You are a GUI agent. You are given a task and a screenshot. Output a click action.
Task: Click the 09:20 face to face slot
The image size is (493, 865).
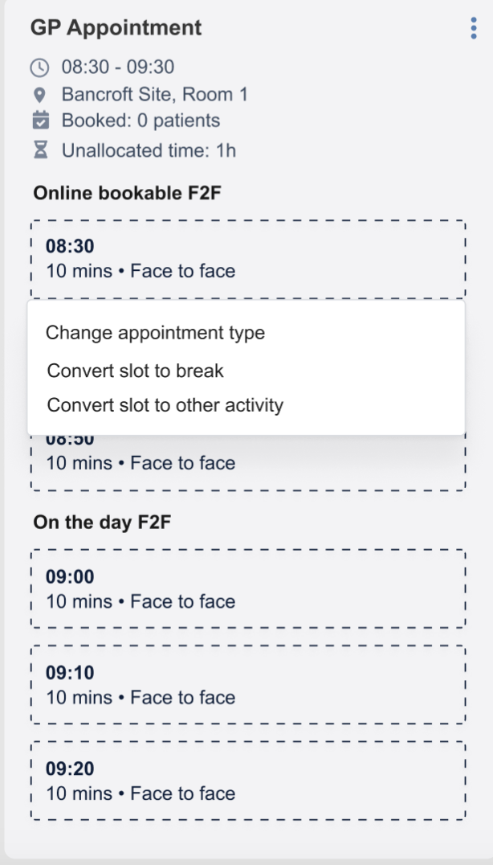click(x=247, y=781)
